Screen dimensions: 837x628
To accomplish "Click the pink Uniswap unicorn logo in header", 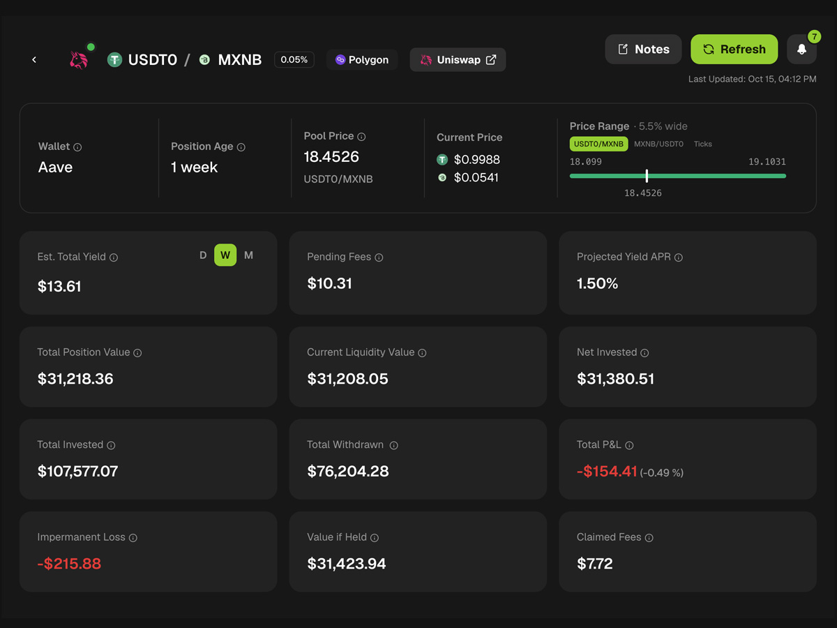I will coord(79,60).
